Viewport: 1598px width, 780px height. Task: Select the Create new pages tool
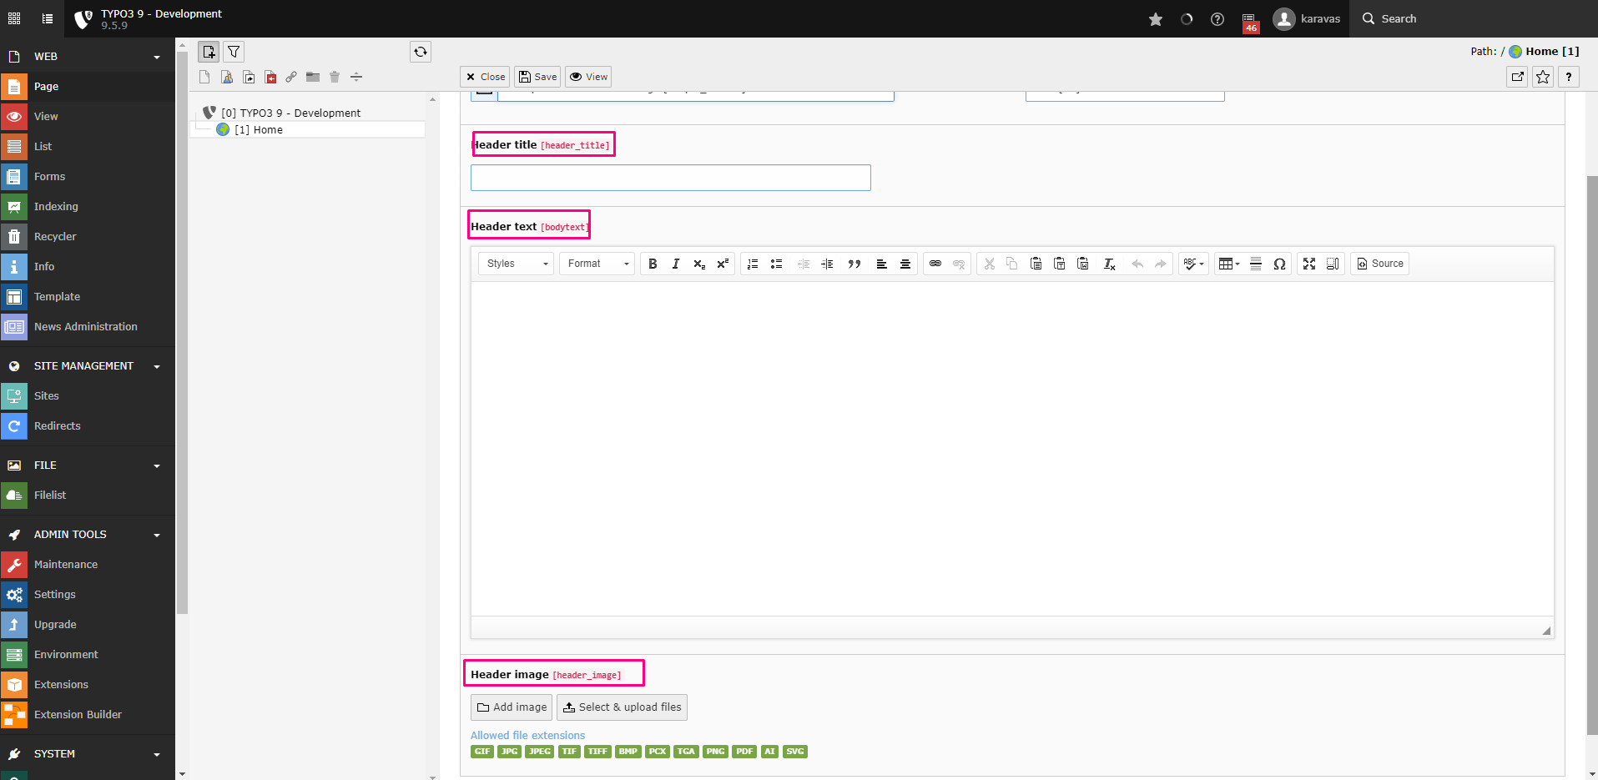(x=208, y=51)
